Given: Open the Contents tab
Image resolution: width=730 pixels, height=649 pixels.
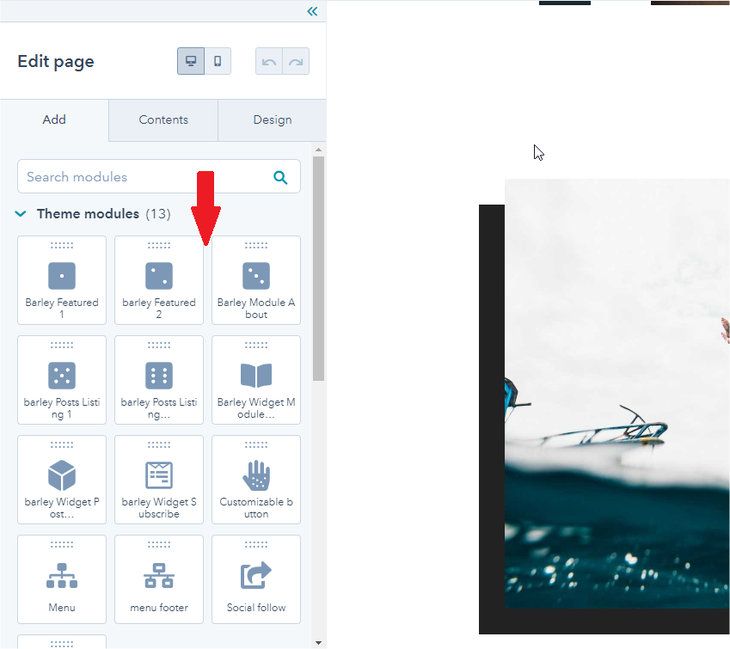Looking at the screenshot, I should (163, 119).
